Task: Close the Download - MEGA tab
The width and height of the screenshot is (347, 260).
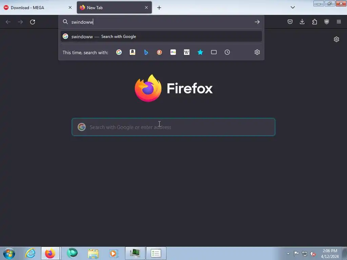Action: 70,7
